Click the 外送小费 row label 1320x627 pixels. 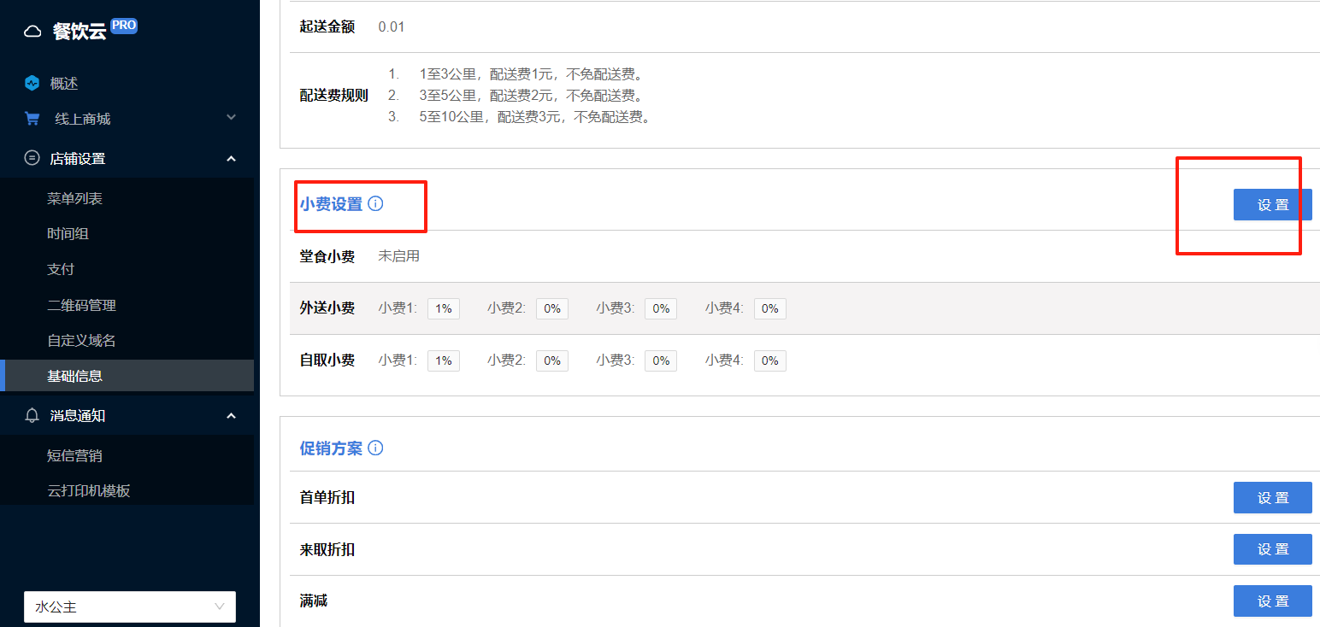coord(327,308)
